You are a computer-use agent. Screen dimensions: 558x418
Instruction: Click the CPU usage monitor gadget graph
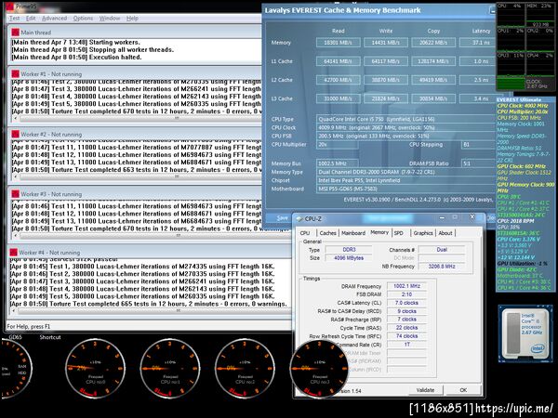[x=525, y=46]
